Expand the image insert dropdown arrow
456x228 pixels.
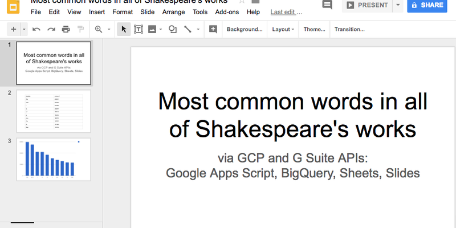click(161, 29)
